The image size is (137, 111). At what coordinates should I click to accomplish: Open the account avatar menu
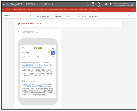[132, 4]
